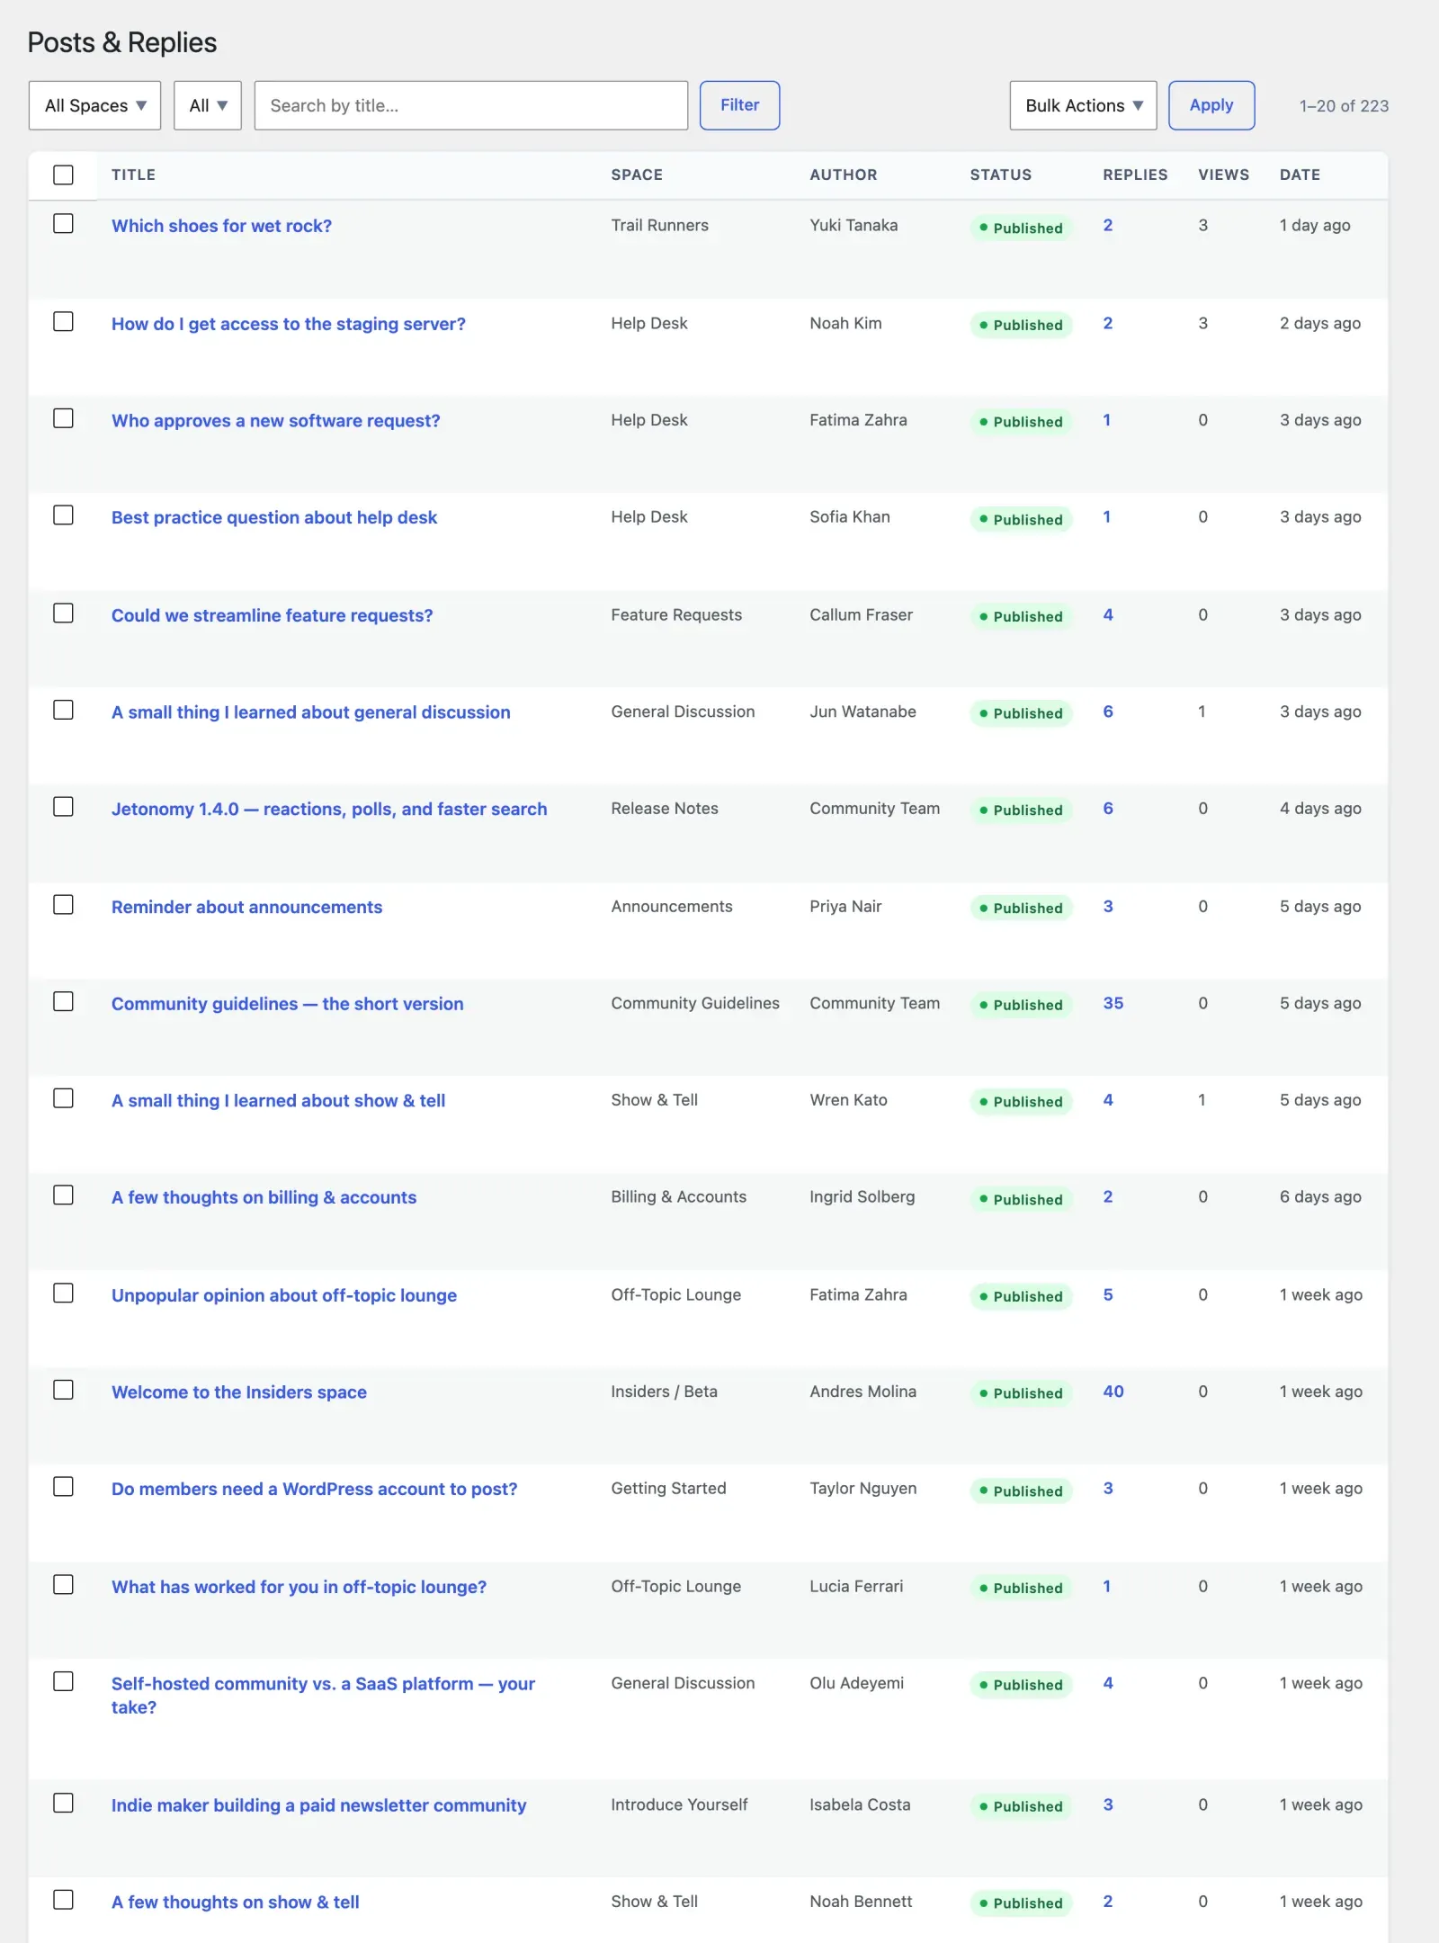
Task: Click 'Trail Runners' space cell
Action: coord(659,225)
